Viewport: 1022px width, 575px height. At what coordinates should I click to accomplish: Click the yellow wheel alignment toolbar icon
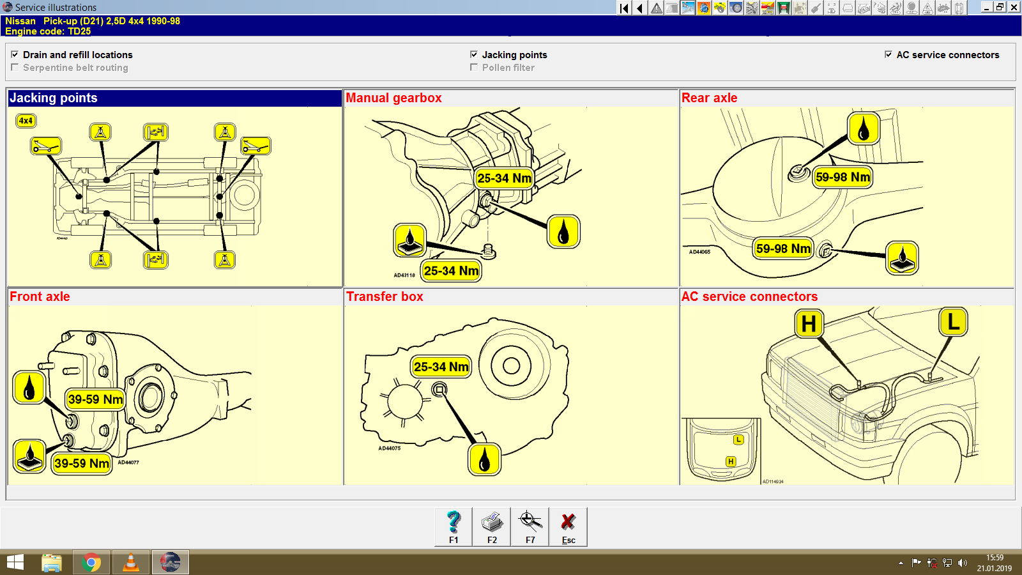719,8
